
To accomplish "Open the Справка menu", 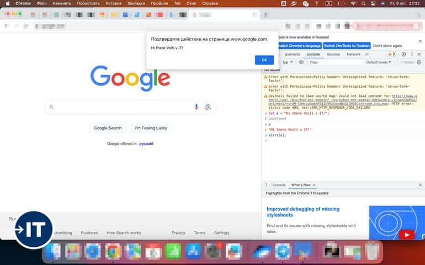I will [210, 3].
